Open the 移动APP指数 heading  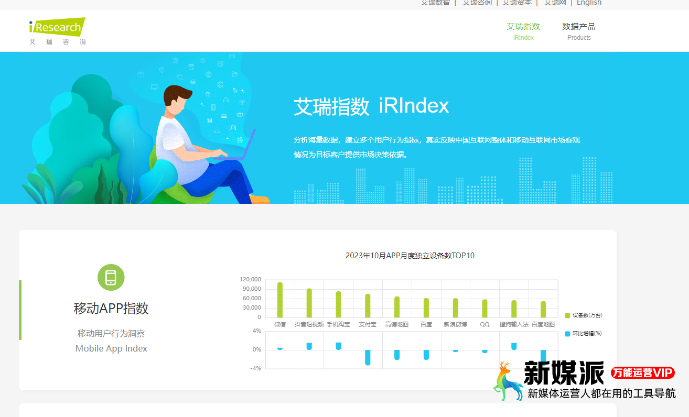(x=111, y=308)
